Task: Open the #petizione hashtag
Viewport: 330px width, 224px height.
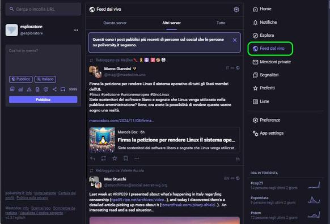Action: point(110,94)
